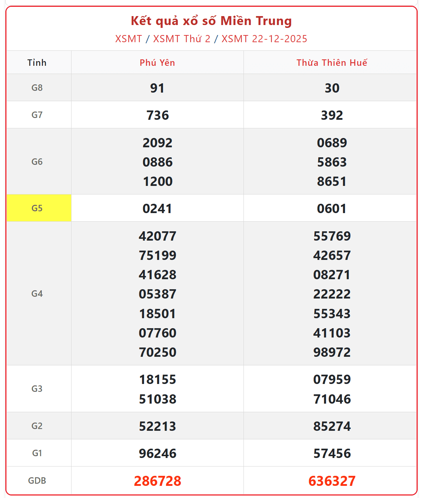
Task: Select Thừa Thiên Huế special prize 636327
Action: pyautogui.click(x=332, y=481)
